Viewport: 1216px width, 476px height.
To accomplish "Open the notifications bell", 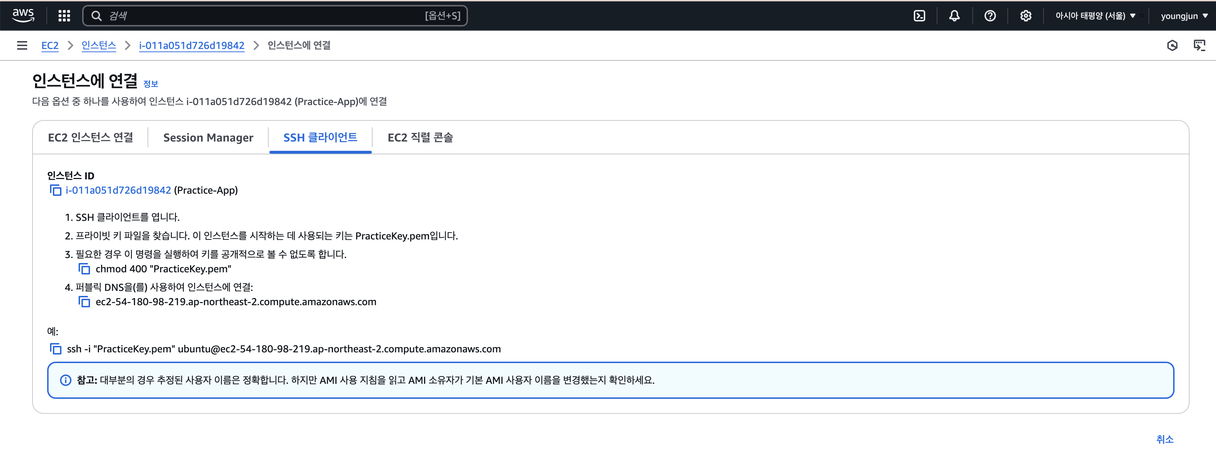I will pyautogui.click(x=954, y=16).
